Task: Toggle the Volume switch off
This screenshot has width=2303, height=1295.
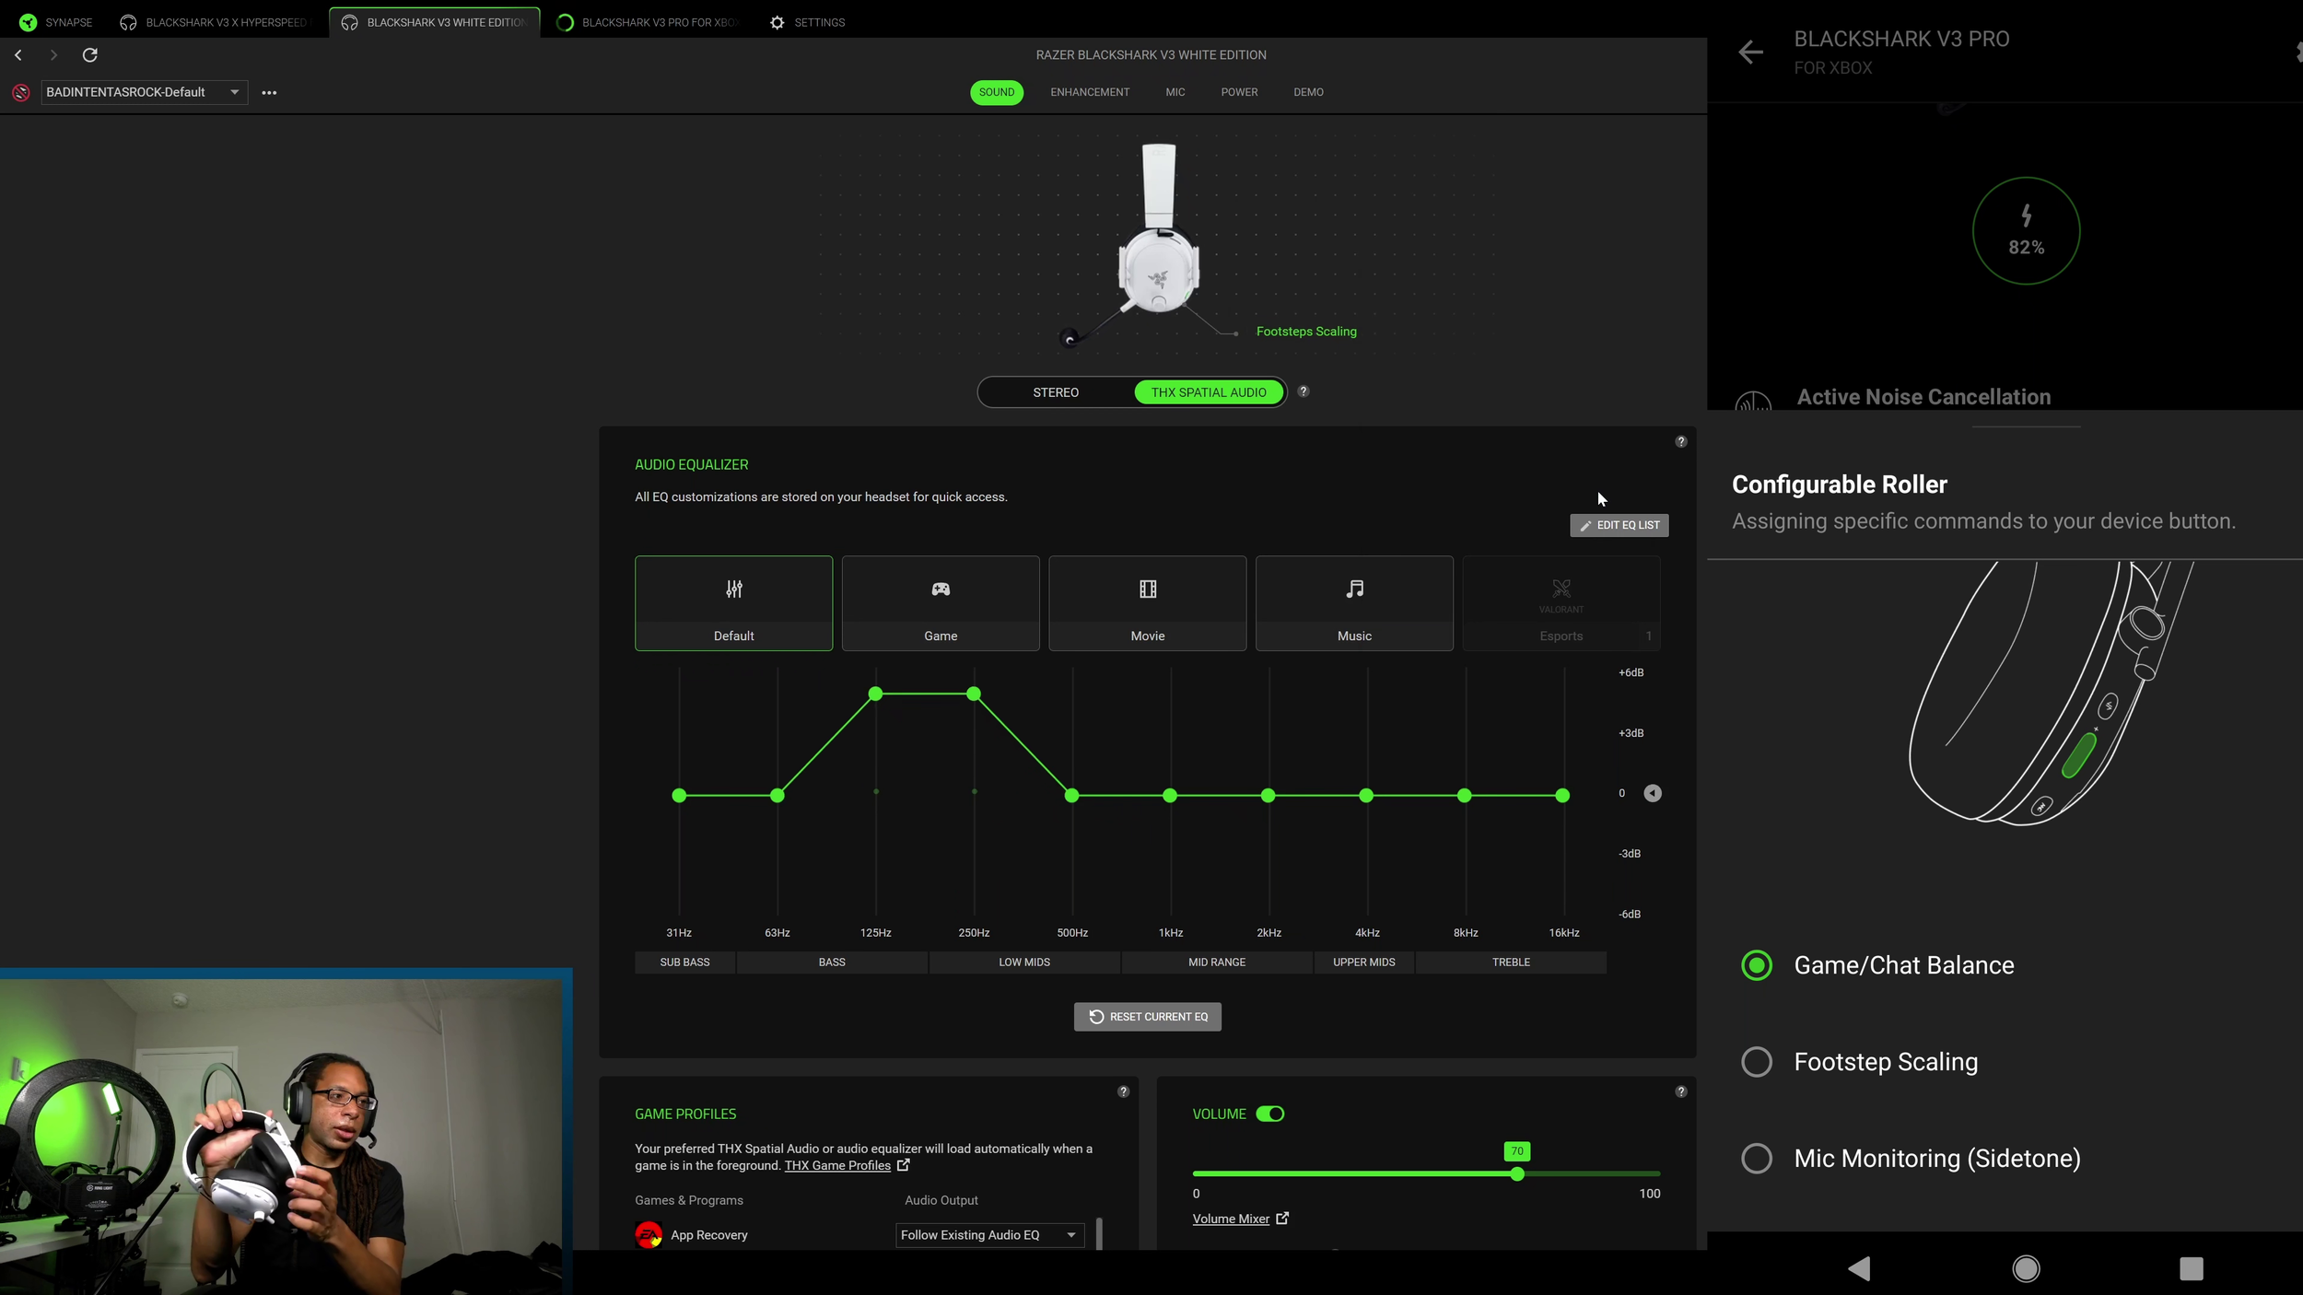Action: click(1270, 1114)
